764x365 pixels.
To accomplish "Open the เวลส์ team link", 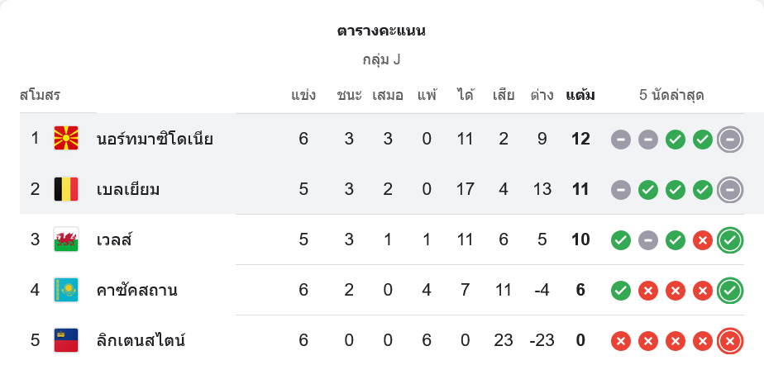I will pos(114,240).
